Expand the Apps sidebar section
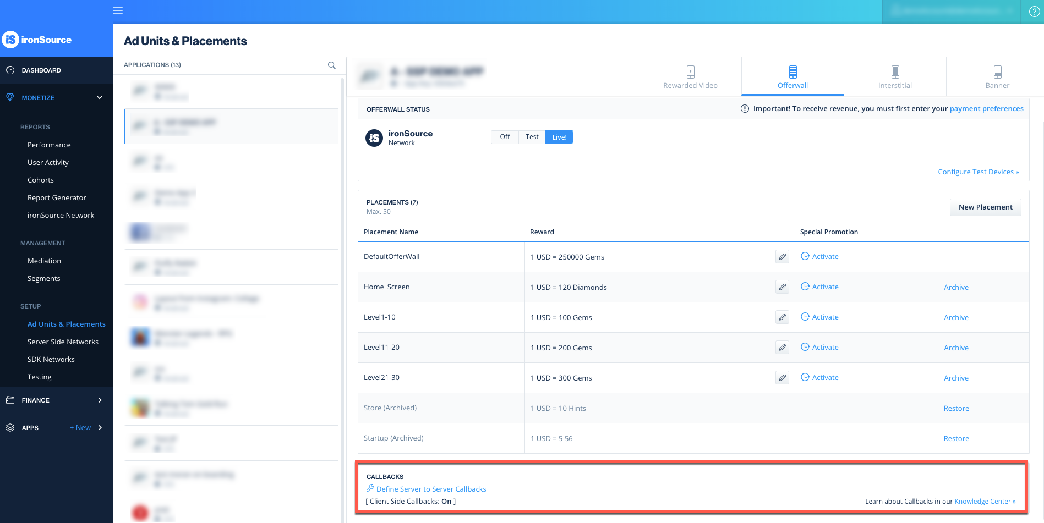Screen dimensions: 1044x523 coord(100,427)
